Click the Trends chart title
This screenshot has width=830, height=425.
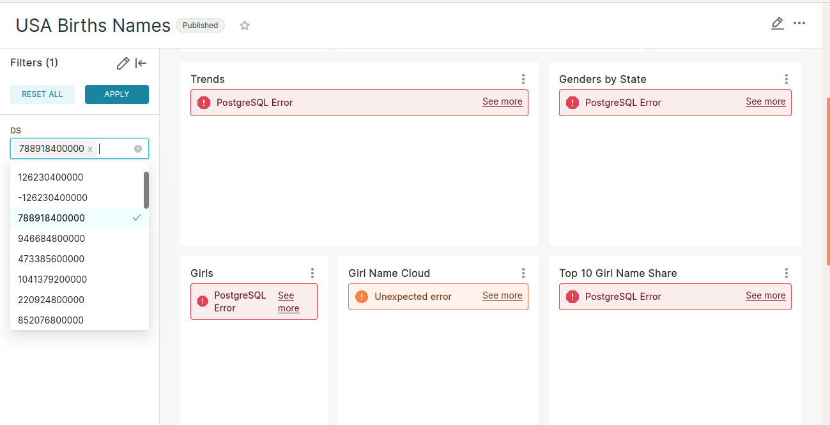[x=208, y=79]
